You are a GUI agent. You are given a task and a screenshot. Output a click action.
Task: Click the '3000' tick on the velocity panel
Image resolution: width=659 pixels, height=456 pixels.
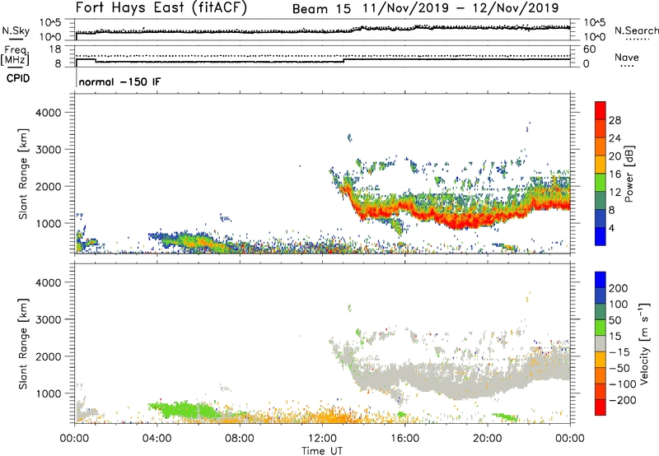[x=49, y=319]
